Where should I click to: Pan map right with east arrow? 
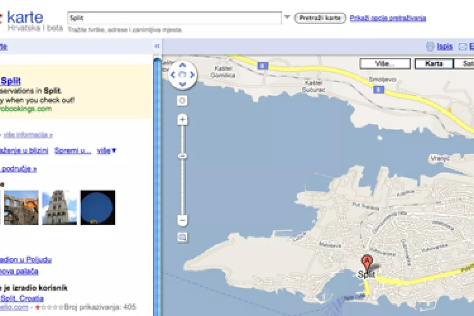click(192, 75)
